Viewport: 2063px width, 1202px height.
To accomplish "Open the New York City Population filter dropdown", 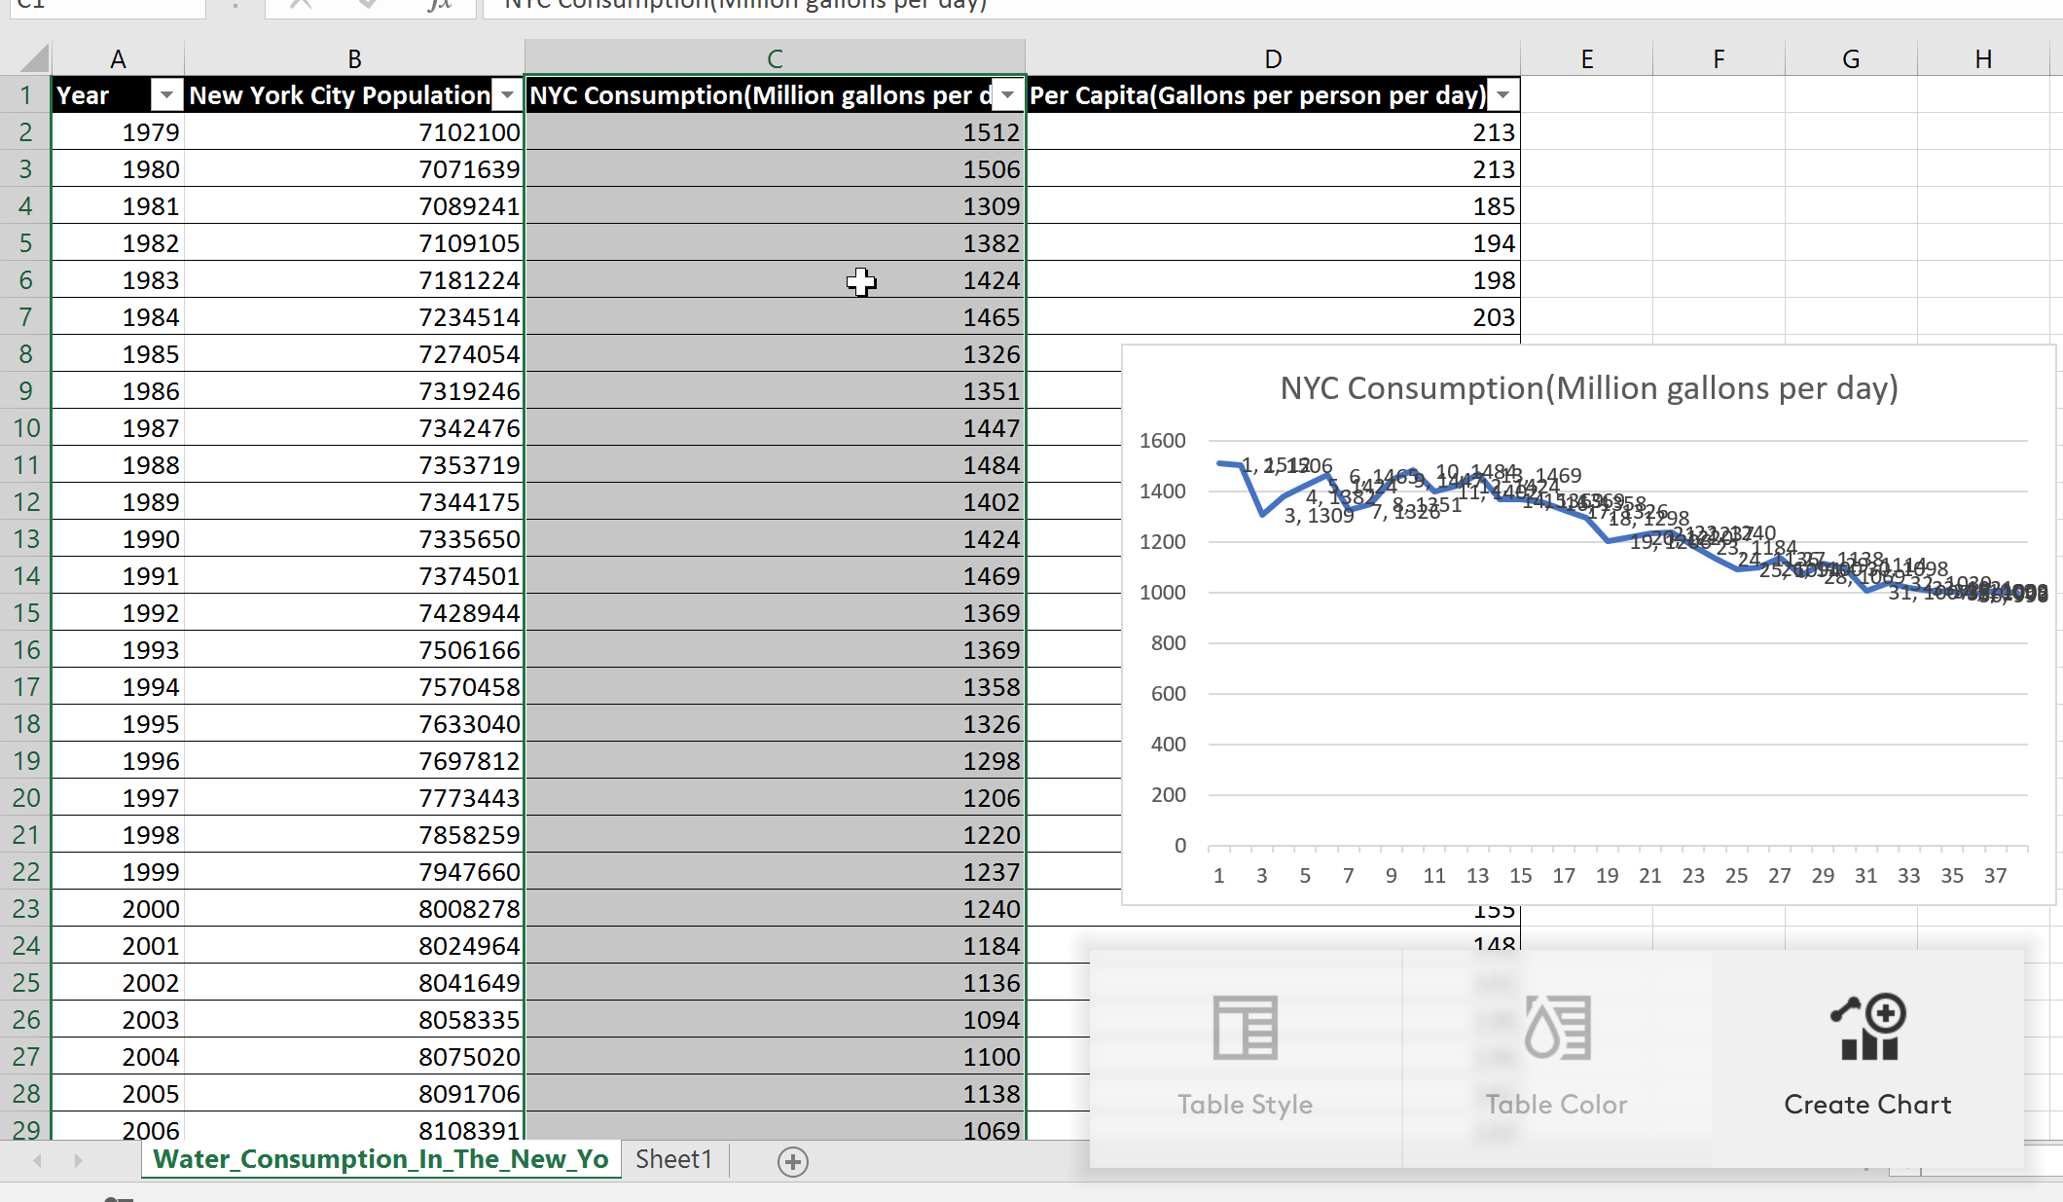I will click(x=507, y=95).
